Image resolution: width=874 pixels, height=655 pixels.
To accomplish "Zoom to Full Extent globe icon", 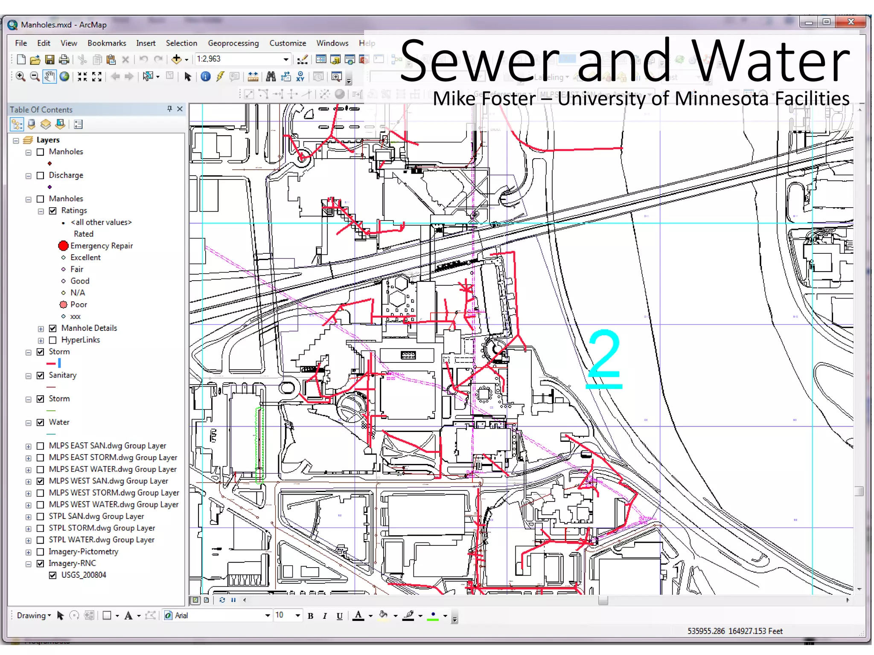I will tap(64, 76).
